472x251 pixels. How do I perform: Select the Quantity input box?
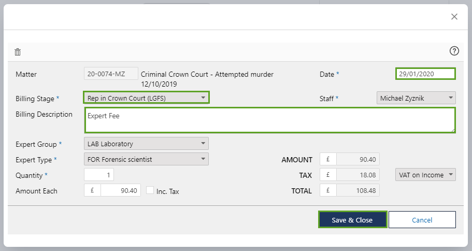tap(99, 175)
